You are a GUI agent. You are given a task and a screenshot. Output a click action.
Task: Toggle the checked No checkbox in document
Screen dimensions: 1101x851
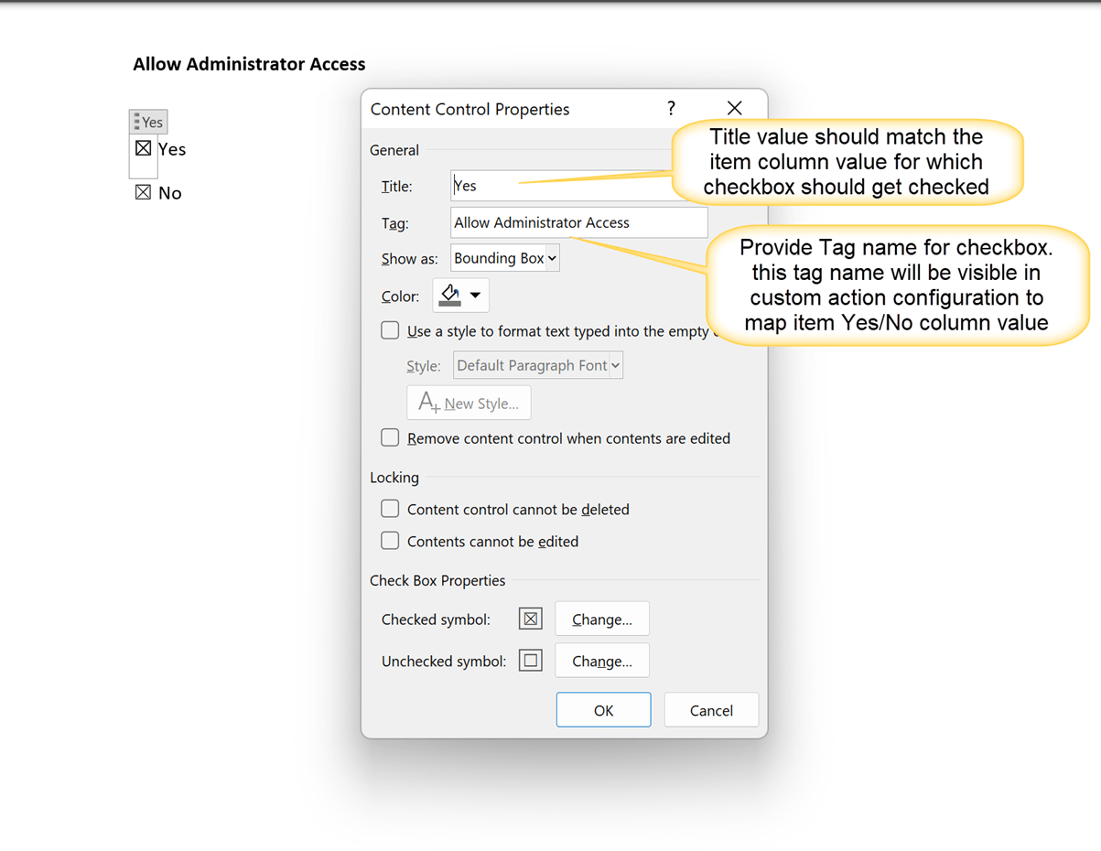tap(143, 192)
